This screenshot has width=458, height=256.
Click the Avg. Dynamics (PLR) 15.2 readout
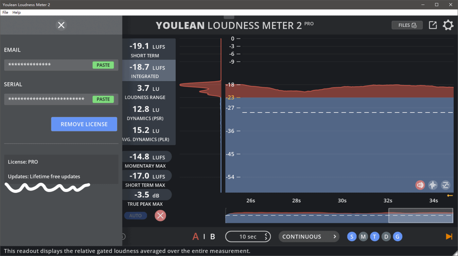[x=149, y=134]
